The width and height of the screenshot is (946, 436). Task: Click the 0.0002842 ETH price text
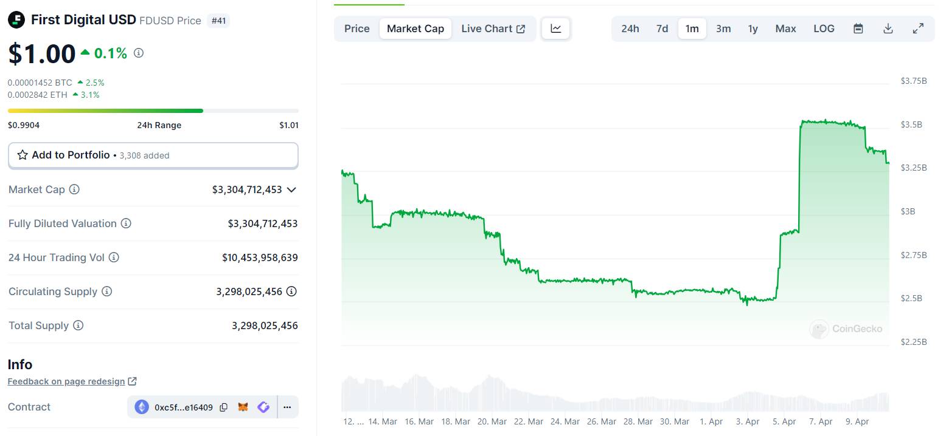coord(38,95)
